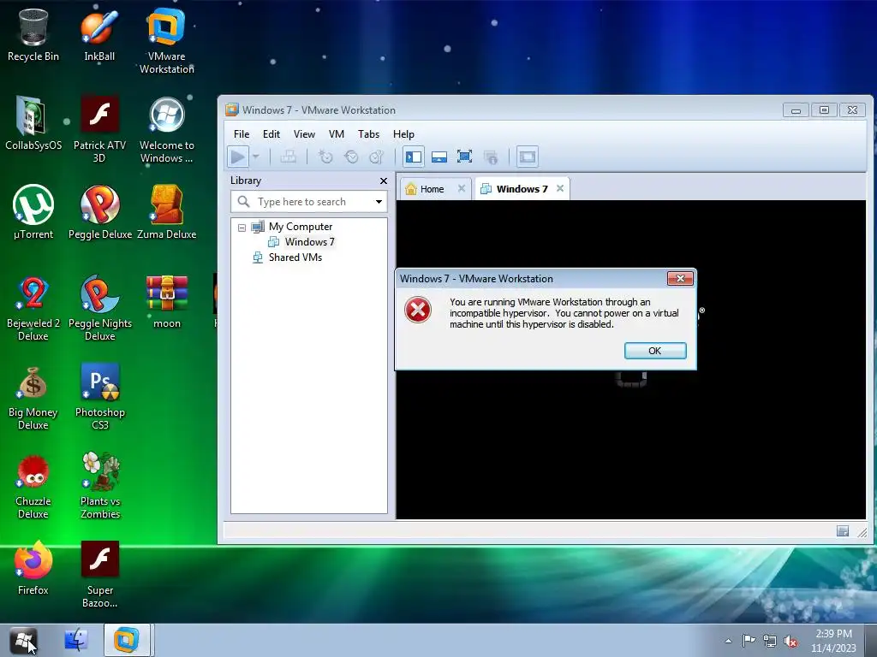Toggle the thumbnail bar icon

click(439, 157)
